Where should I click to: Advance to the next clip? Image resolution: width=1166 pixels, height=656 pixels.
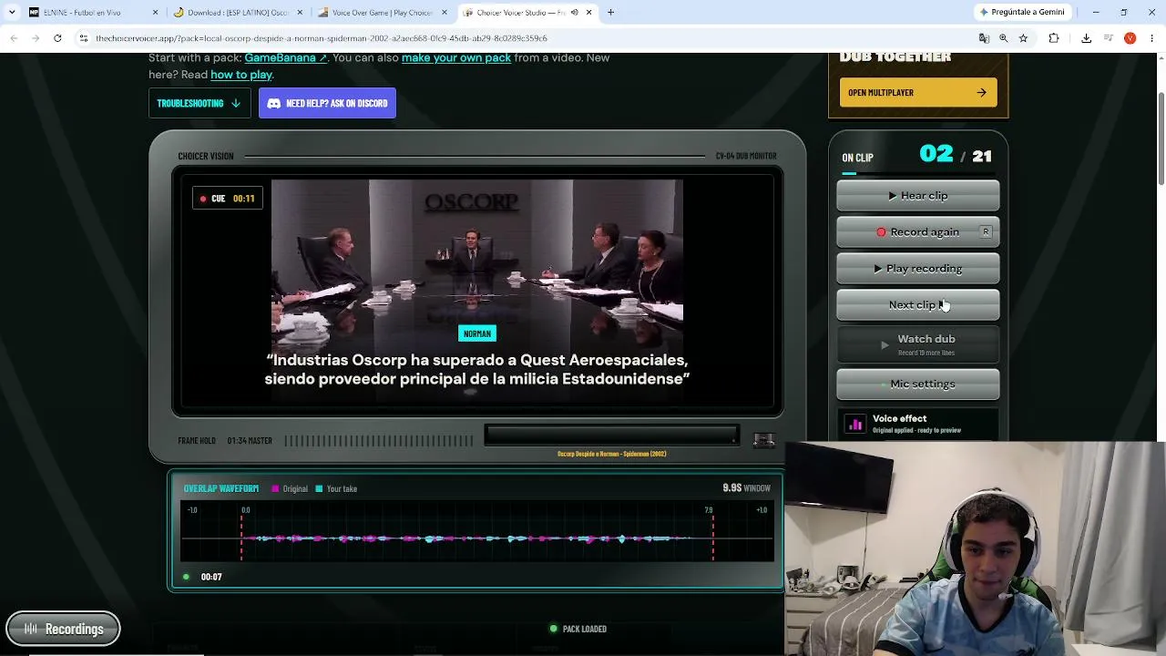point(918,305)
